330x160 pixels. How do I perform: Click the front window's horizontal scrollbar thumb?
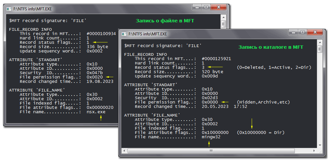tap(211, 150)
